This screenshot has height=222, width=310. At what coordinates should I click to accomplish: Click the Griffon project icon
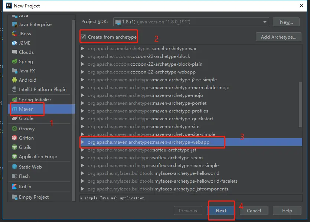[x=14, y=138]
